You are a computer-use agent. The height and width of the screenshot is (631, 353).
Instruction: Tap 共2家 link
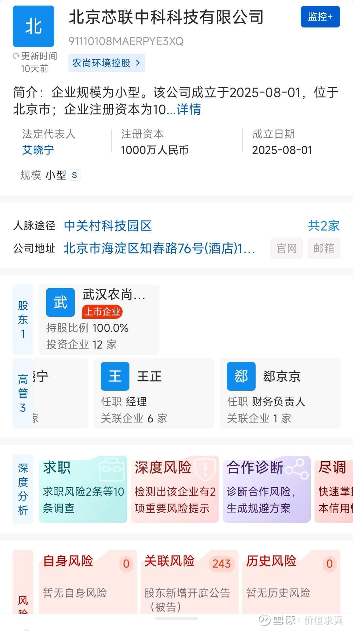point(324,226)
